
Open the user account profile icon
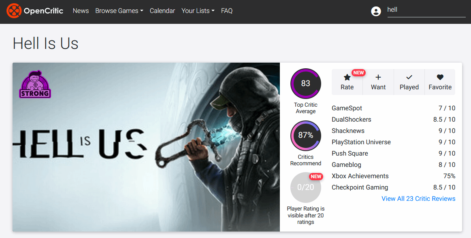(x=376, y=11)
